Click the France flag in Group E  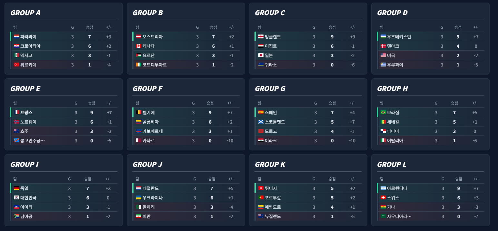click(16, 113)
